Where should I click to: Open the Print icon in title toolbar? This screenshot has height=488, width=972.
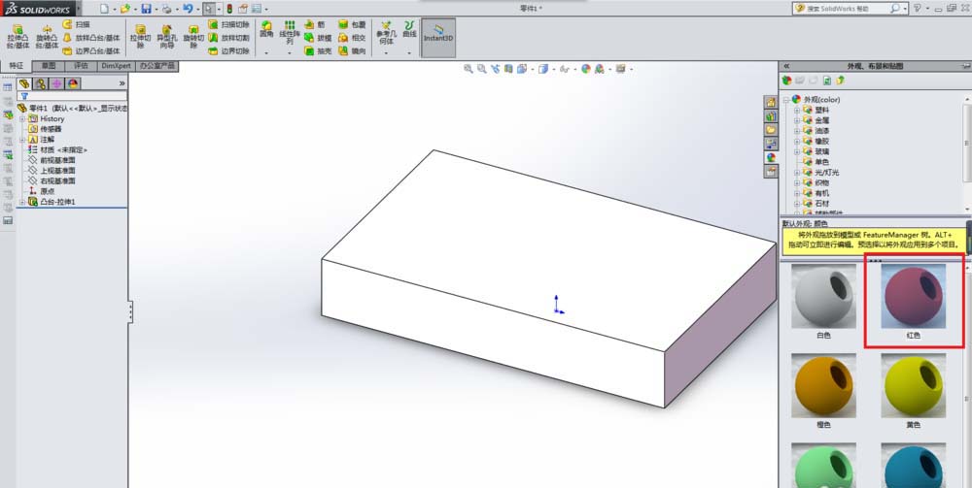click(x=166, y=9)
